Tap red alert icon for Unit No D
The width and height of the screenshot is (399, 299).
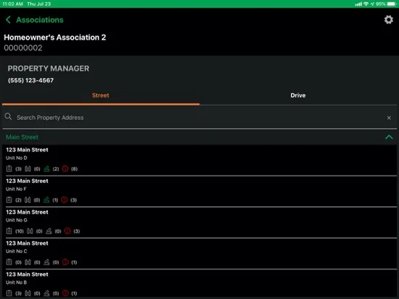(x=65, y=168)
